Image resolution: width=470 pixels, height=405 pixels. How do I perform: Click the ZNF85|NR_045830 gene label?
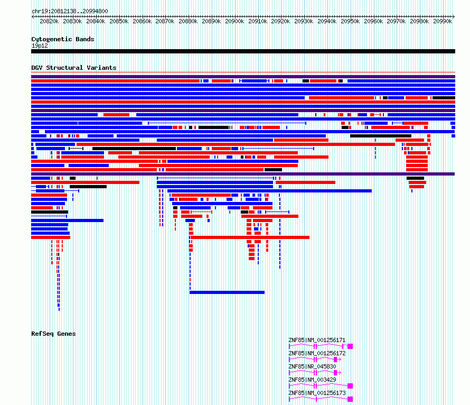[312, 366]
